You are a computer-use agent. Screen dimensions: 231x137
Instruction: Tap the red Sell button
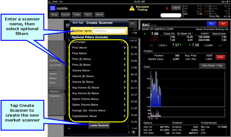point(223,24)
